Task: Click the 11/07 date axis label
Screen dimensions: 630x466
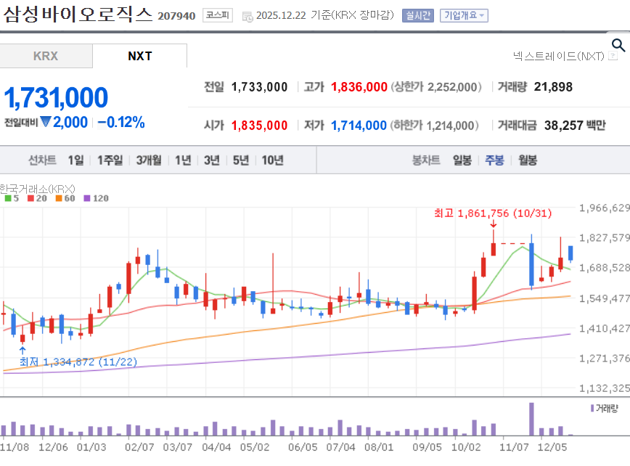Action: pos(514,447)
